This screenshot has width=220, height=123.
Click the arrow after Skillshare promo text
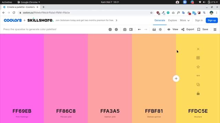tap(116, 20)
